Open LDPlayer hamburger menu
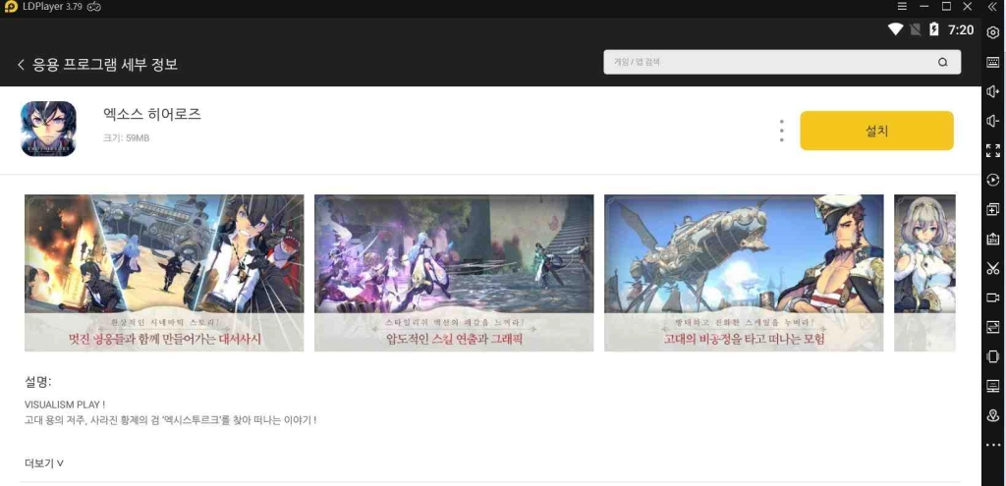The height and width of the screenshot is (486, 1006). coord(902,7)
